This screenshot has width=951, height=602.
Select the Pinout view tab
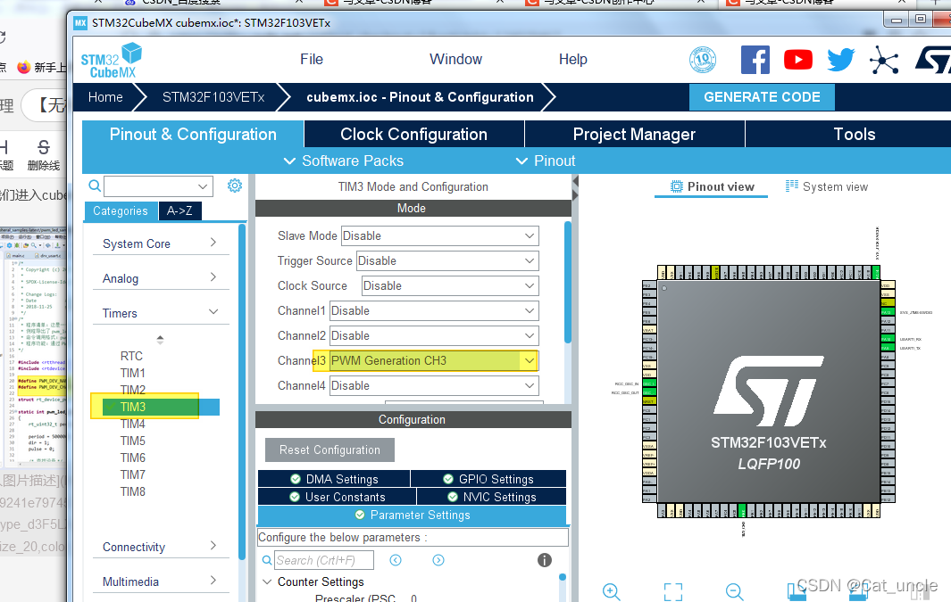[x=712, y=186]
